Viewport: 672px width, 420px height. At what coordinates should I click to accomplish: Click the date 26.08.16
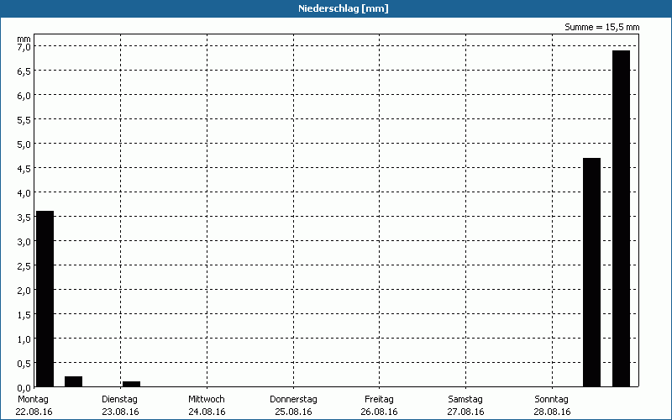(x=380, y=412)
